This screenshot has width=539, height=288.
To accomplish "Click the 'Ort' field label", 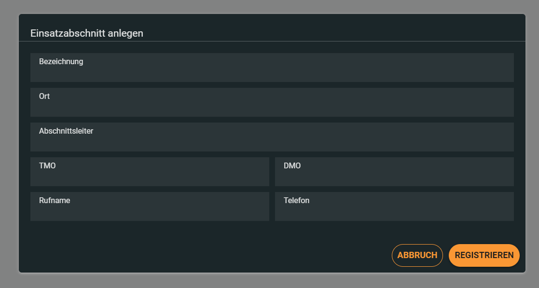I will click(x=44, y=96).
